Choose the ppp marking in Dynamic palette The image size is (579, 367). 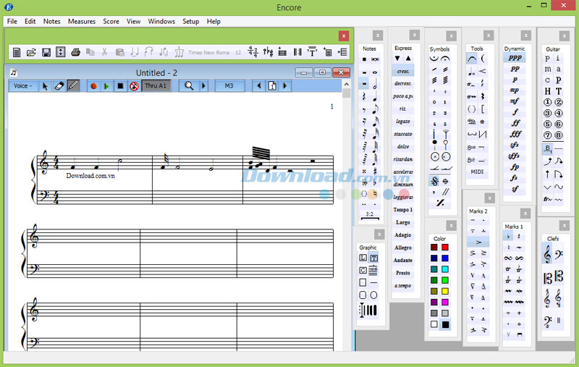tap(514, 57)
